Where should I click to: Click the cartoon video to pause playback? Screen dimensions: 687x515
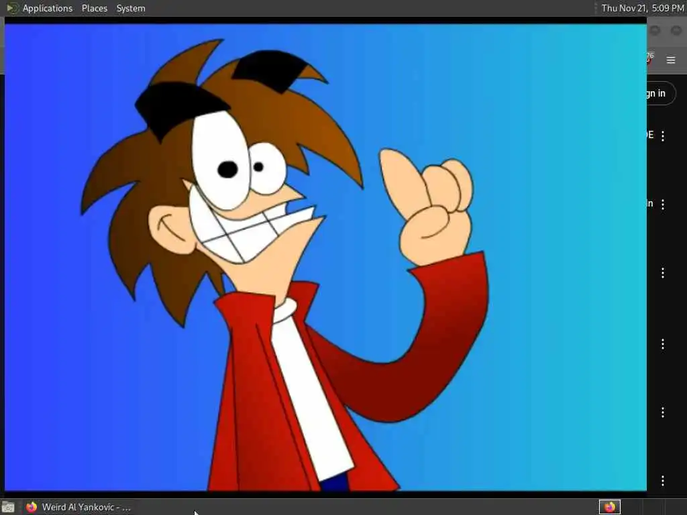325,257
